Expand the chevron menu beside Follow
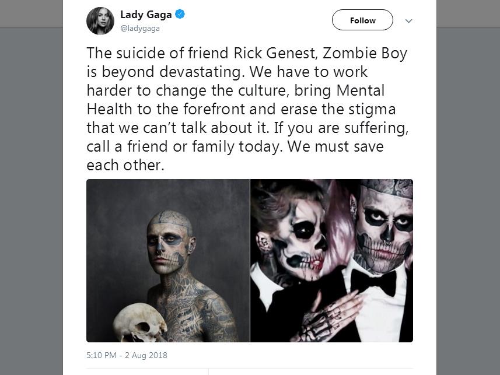 [x=409, y=21]
